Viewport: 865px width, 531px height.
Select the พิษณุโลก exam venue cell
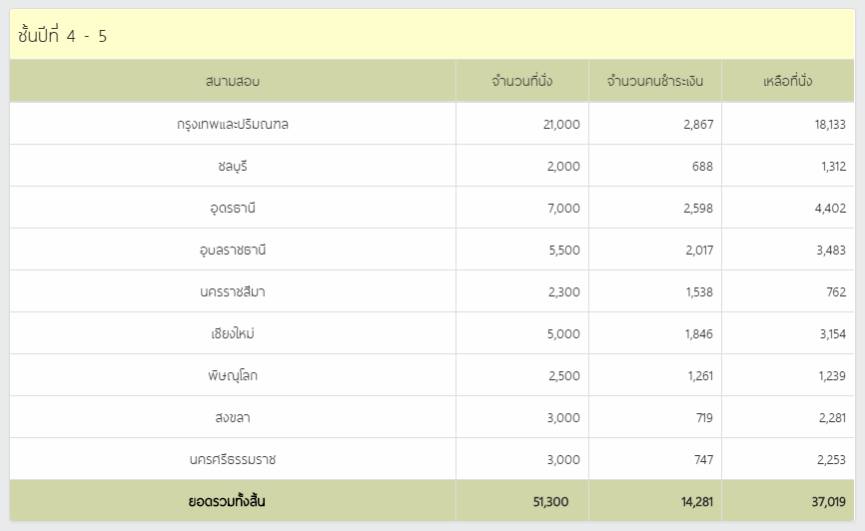coord(233,375)
